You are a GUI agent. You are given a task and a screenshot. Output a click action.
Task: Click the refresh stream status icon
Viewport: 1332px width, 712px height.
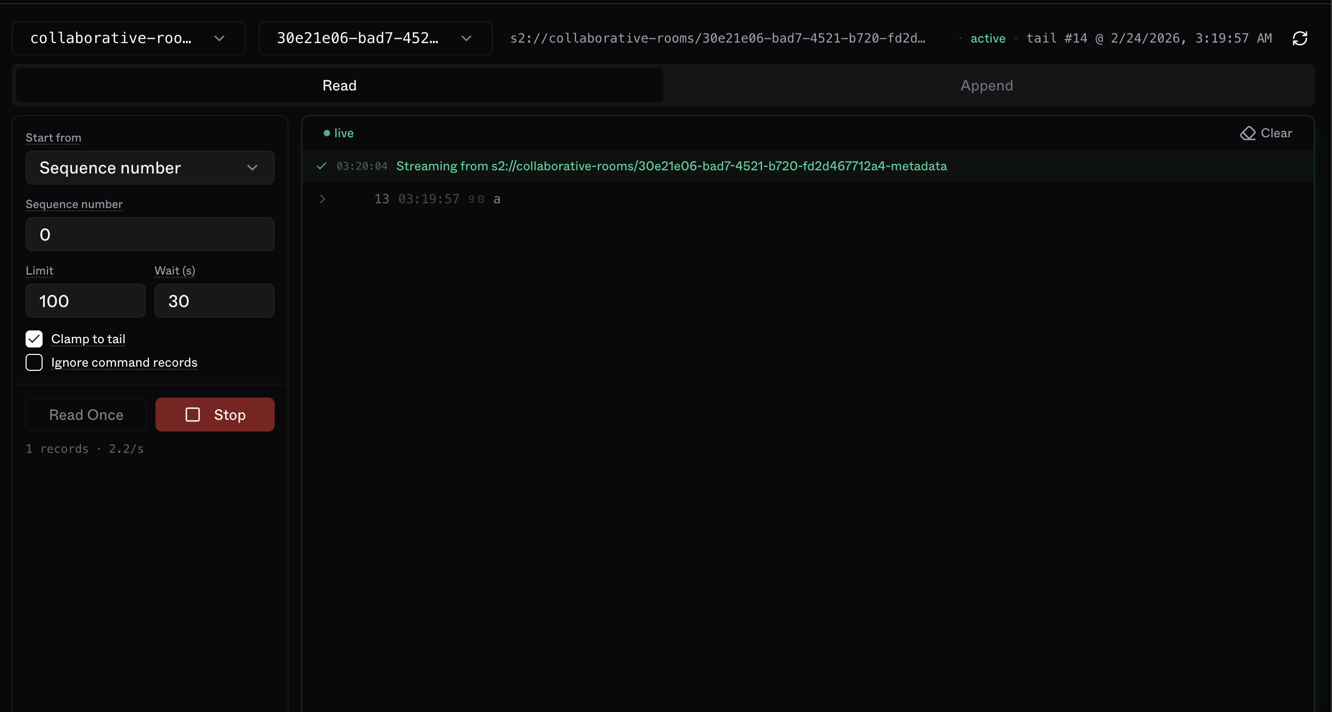[x=1300, y=38]
